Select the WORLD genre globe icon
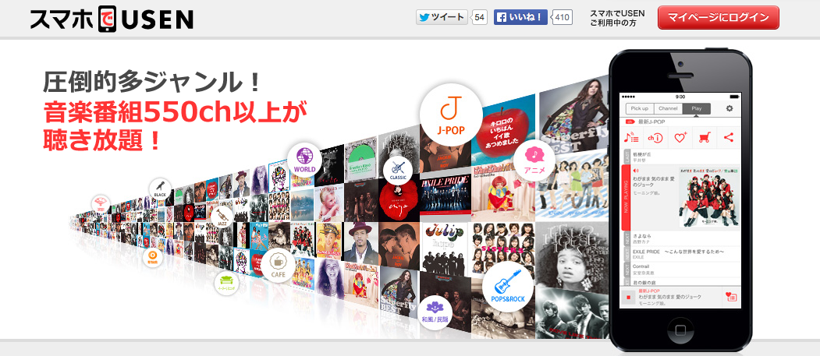 click(x=304, y=159)
